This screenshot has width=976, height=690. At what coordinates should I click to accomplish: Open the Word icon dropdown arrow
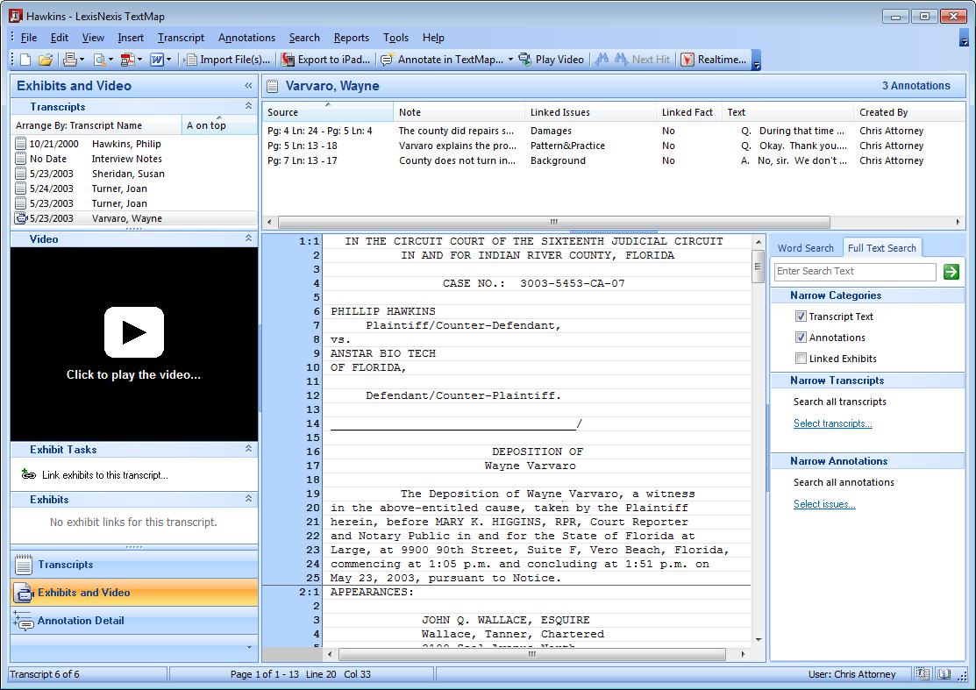(x=168, y=60)
